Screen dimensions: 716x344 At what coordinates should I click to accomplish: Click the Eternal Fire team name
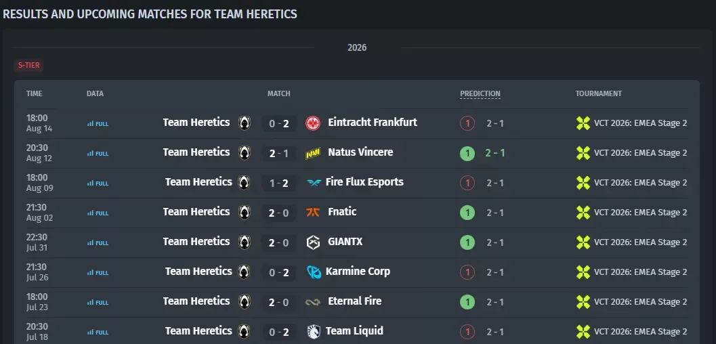tap(354, 301)
